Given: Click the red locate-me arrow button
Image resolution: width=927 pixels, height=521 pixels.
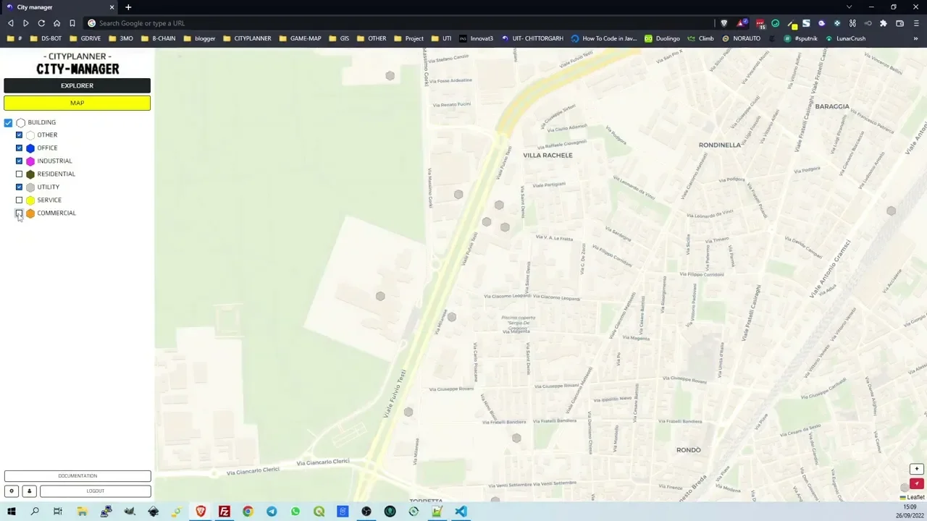Looking at the screenshot, I should tap(917, 483).
